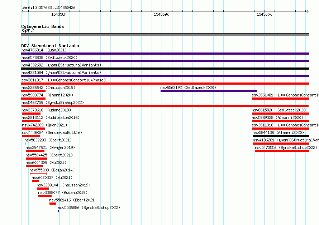Open the nsv4321584 gnomAD variant label
The image size is (319, 225).
(x=61, y=72)
